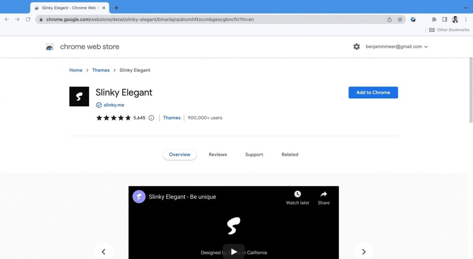Bookmark this page with the star icon
Image resolution: width=473 pixels, height=259 pixels.
400,19
